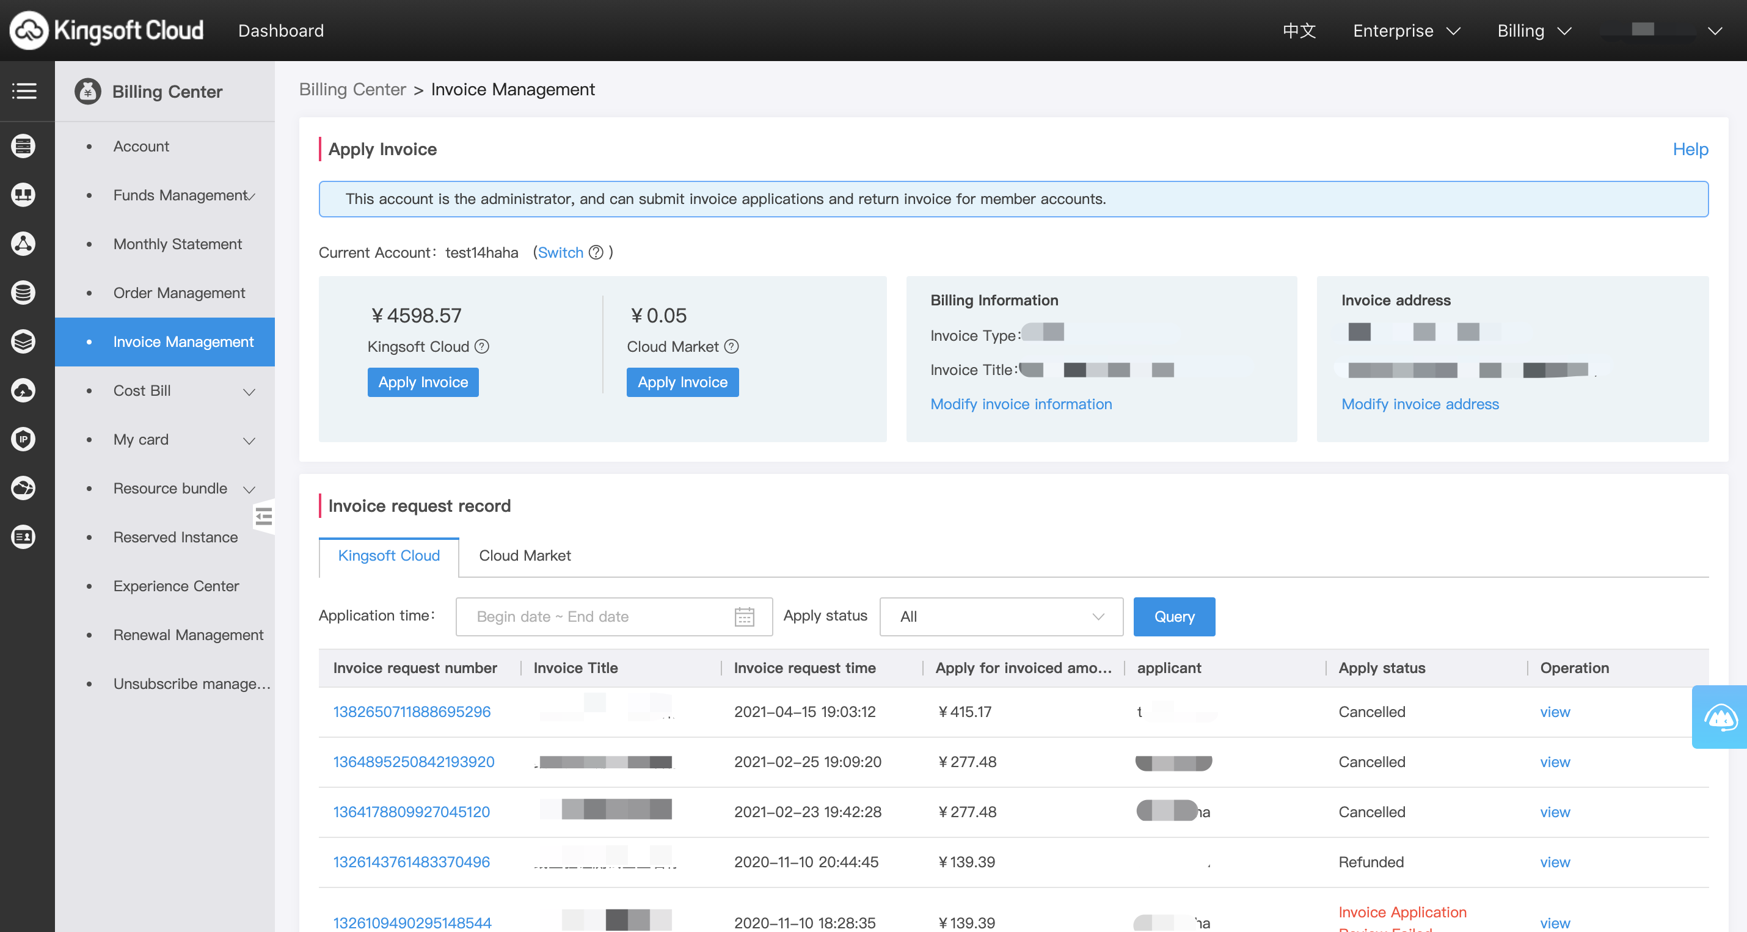Expand Resource bundle submenu
1747x932 pixels.
pos(250,490)
